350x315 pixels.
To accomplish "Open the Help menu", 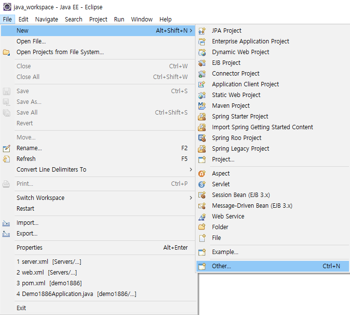I will click(x=166, y=20).
